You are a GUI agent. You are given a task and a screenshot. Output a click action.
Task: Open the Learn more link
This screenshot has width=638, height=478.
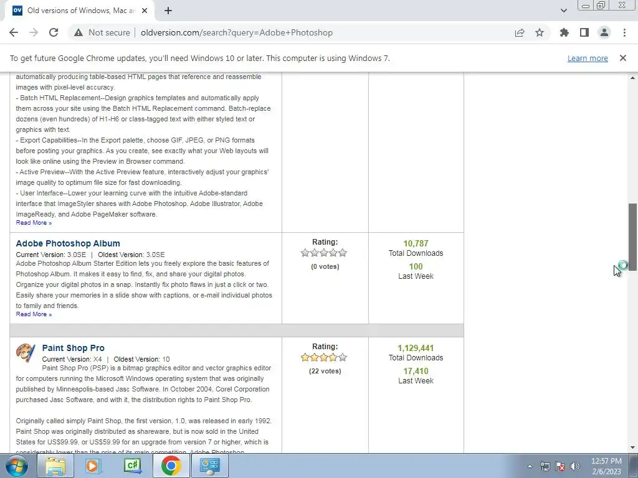click(x=588, y=58)
